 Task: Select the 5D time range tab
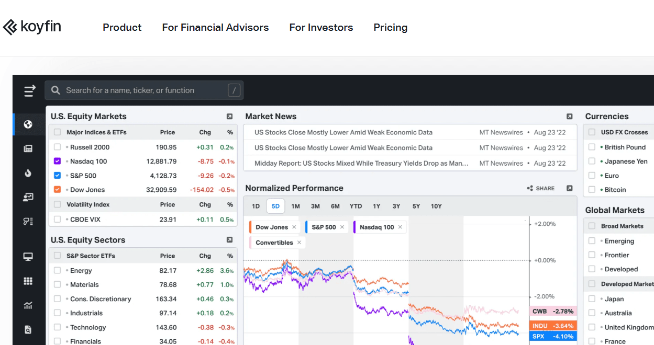tap(275, 206)
